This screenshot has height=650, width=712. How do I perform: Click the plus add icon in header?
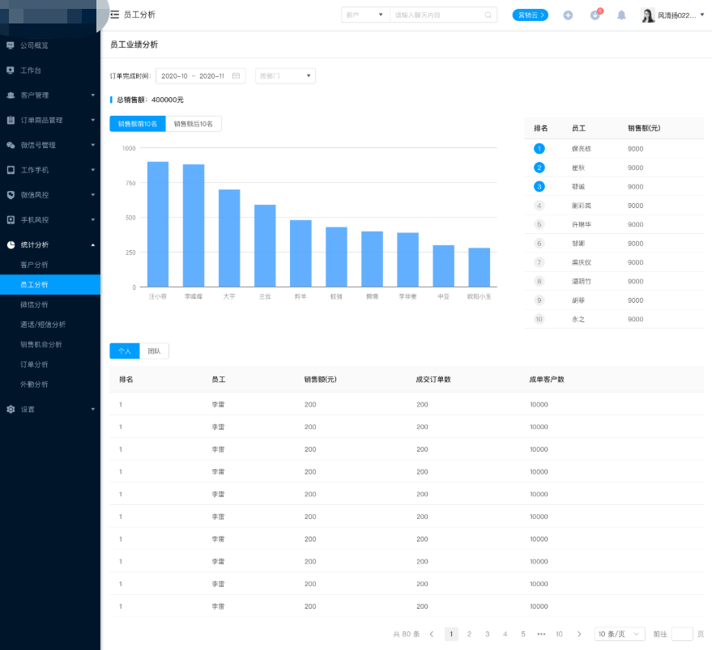pos(568,15)
